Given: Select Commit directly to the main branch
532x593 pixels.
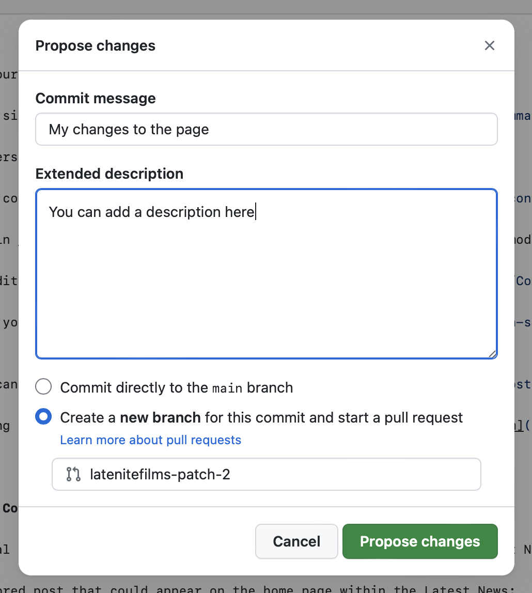Looking at the screenshot, I should [43, 387].
